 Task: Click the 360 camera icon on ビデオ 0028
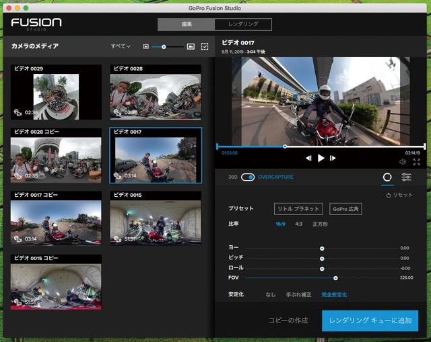coord(117,112)
